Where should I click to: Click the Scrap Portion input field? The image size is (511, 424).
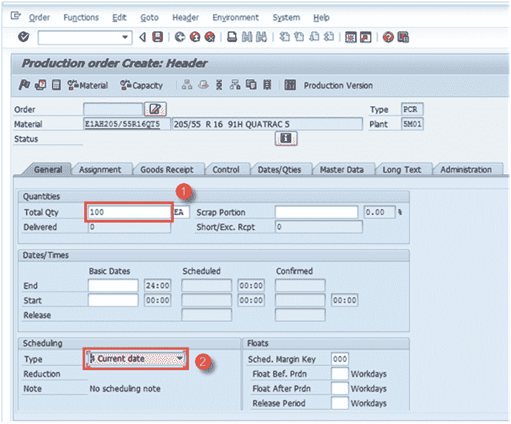pos(316,212)
